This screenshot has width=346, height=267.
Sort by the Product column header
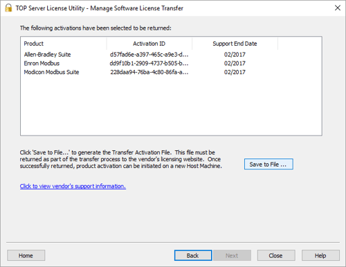click(x=64, y=44)
